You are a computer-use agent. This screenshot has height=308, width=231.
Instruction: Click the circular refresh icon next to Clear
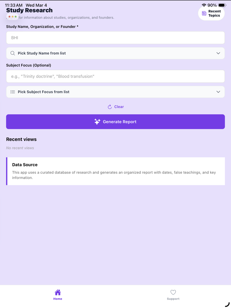coord(110,107)
